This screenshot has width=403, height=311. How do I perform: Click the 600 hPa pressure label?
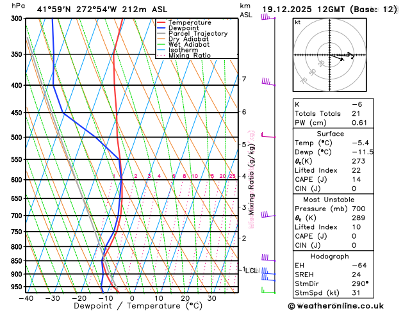click(x=18, y=180)
